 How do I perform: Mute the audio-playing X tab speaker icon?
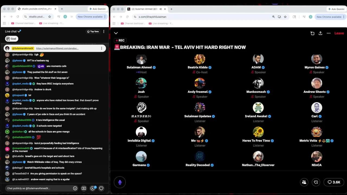[x=160, y=9]
